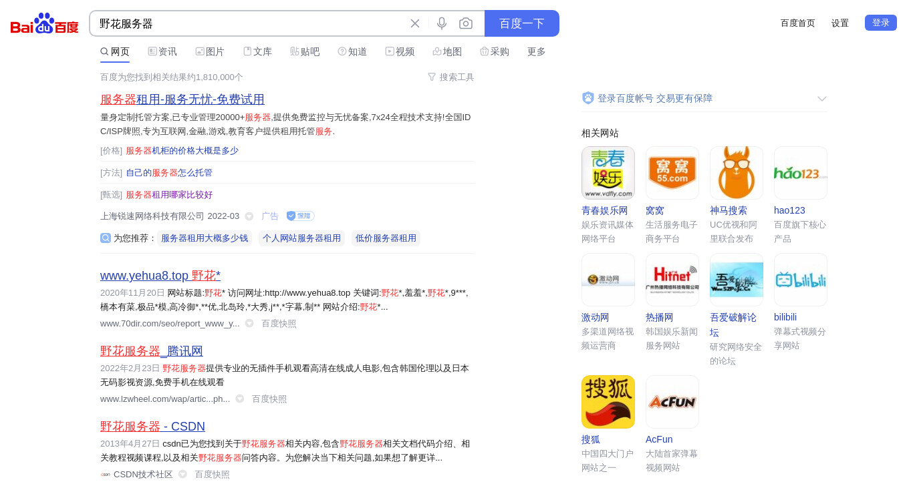Switch to 知道 tab

click(x=352, y=51)
